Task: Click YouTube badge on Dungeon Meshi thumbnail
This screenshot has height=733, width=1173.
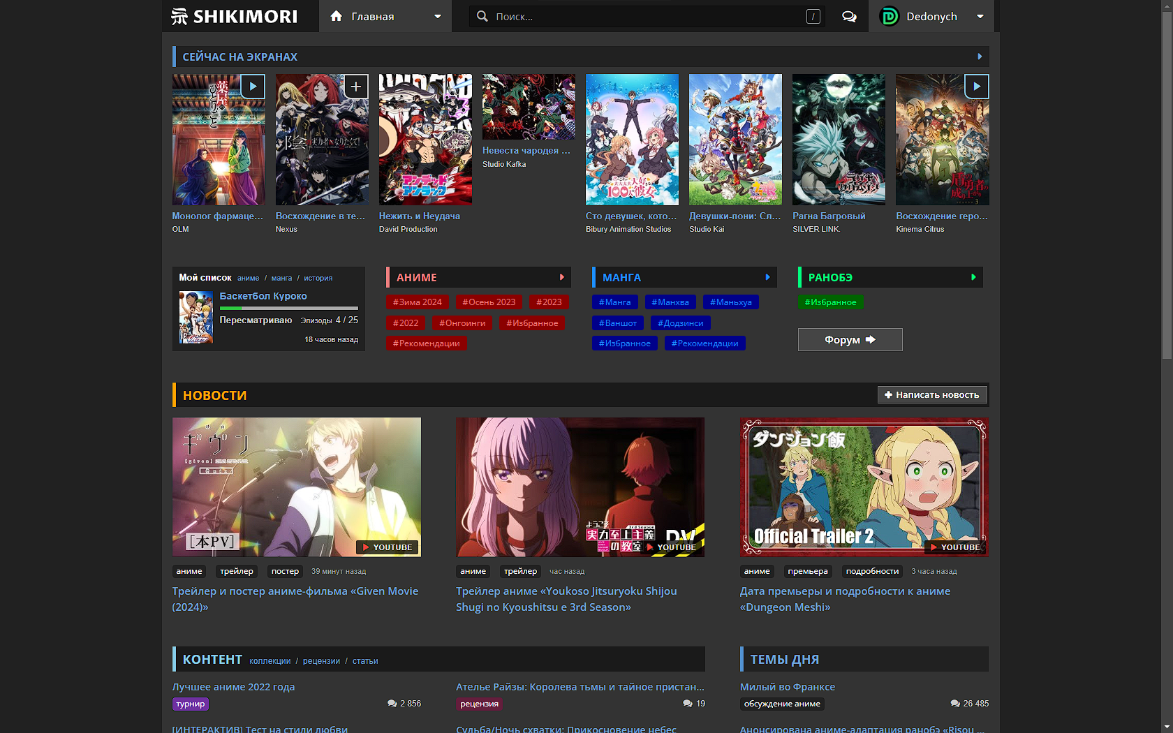Action: [955, 547]
